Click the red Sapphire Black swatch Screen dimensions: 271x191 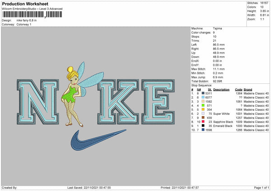point(203,122)
